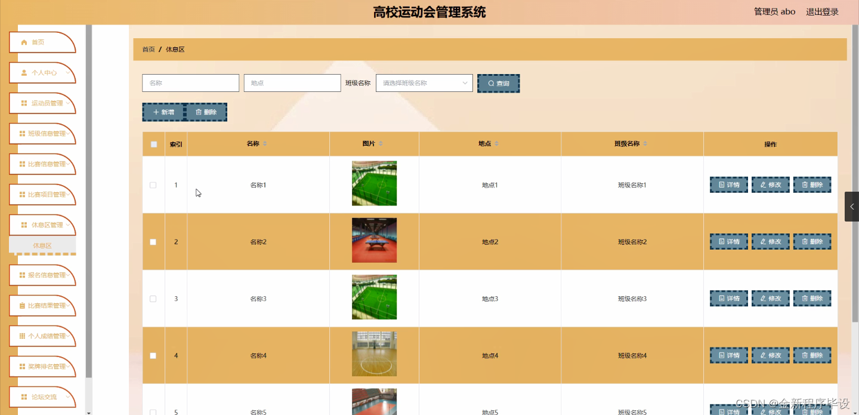This screenshot has height=415, width=859.
Task: Open 个人成绩管理 menu
Action: click(42, 336)
